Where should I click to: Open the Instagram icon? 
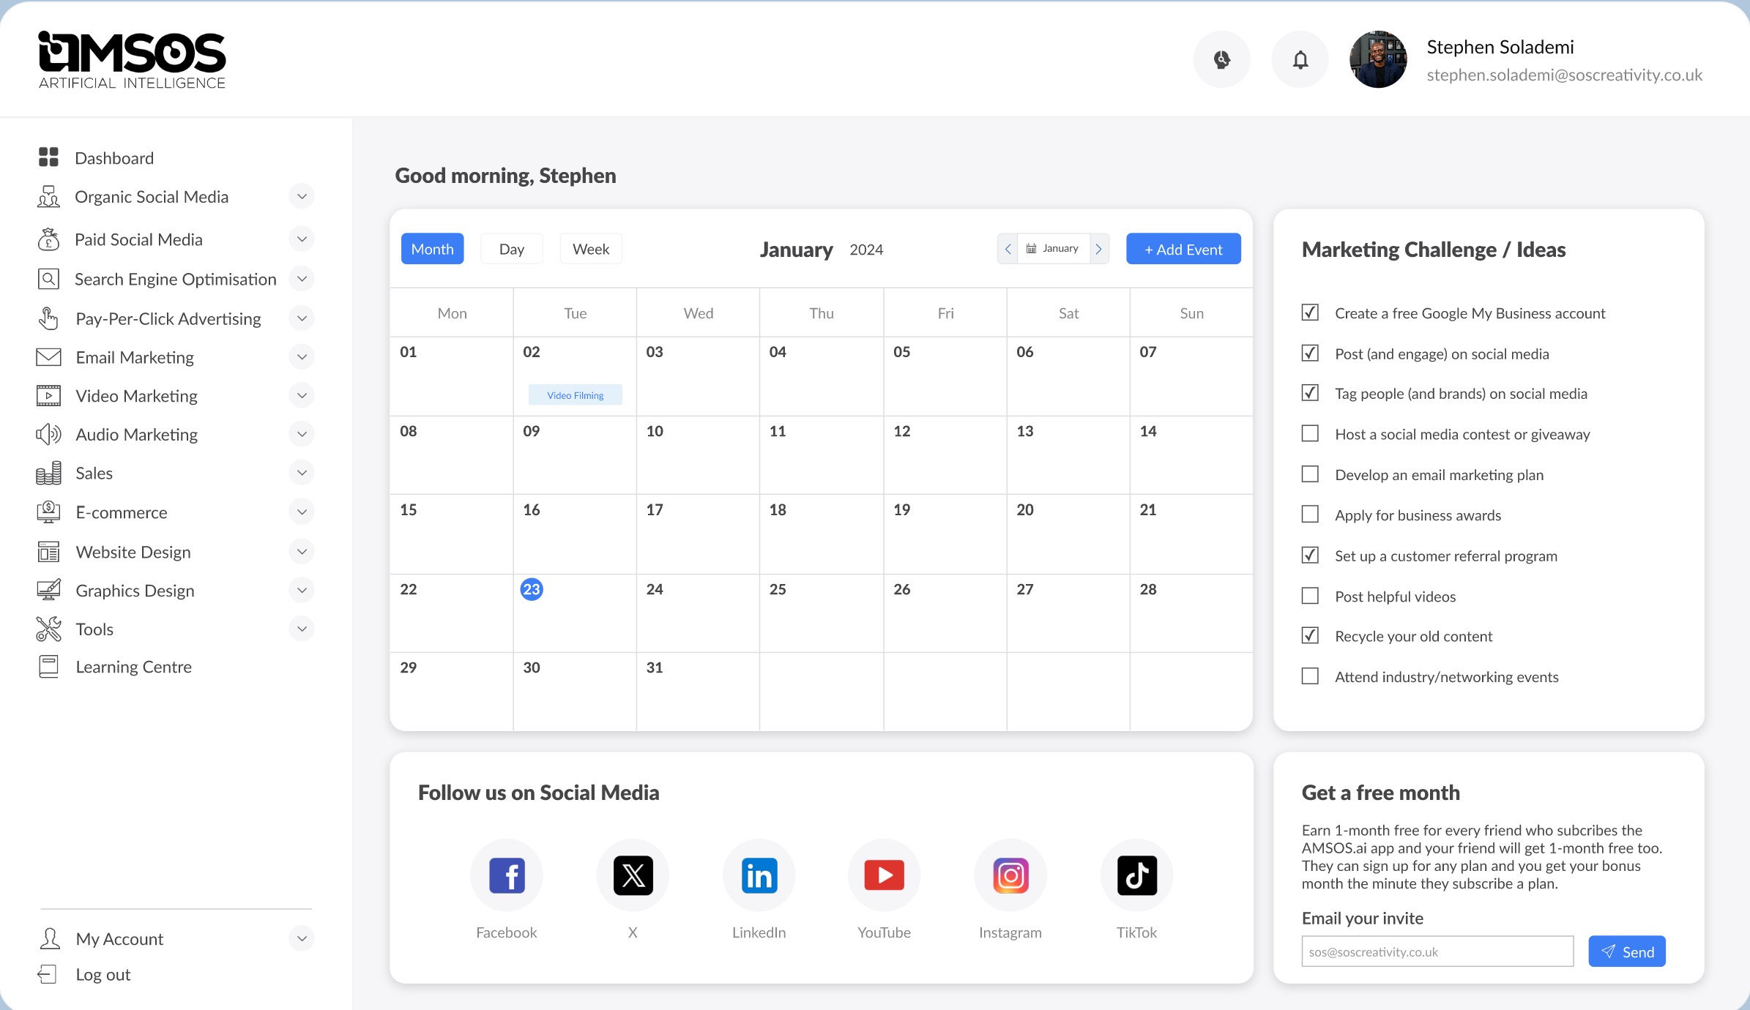tap(1010, 875)
